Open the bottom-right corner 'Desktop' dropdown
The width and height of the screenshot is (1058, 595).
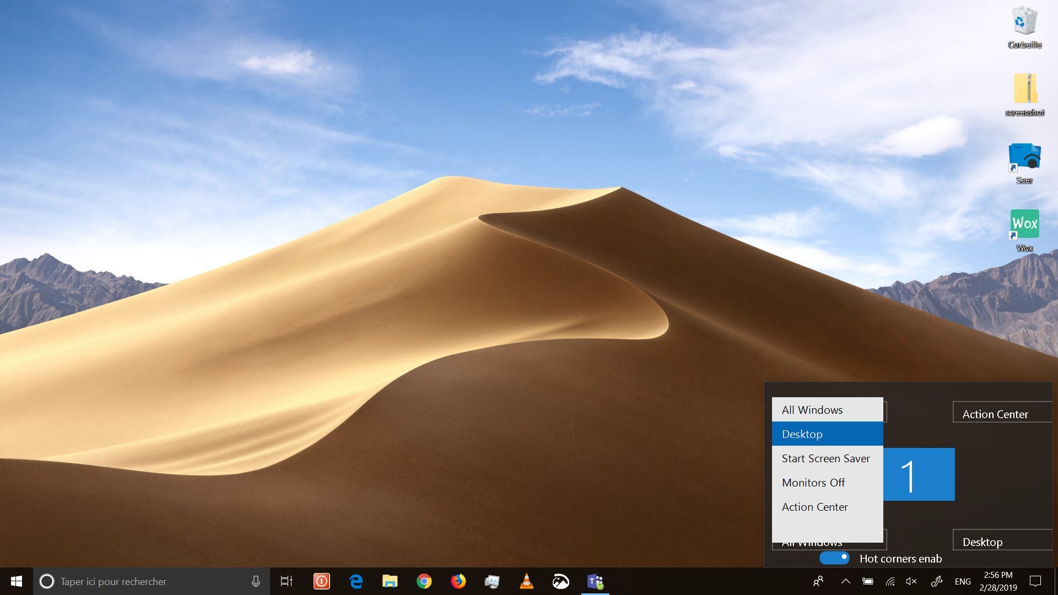pyautogui.click(x=1002, y=540)
